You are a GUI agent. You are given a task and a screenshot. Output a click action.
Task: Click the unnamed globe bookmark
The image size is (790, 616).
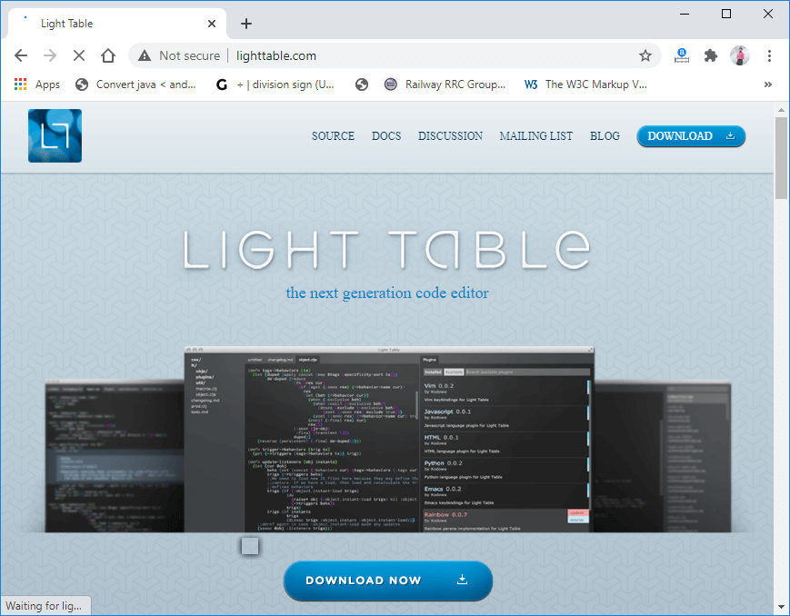pos(361,84)
